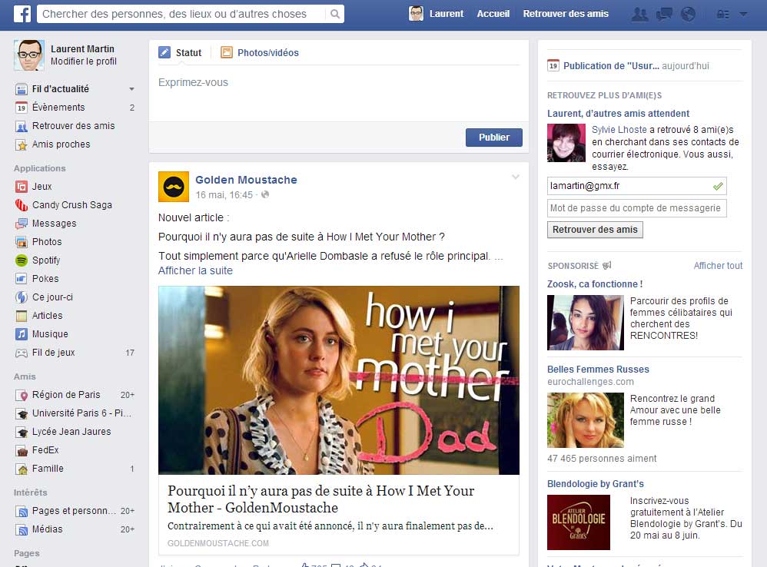Click the FedEx briefcase icon
The image size is (767, 567).
click(x=22, y=451)
